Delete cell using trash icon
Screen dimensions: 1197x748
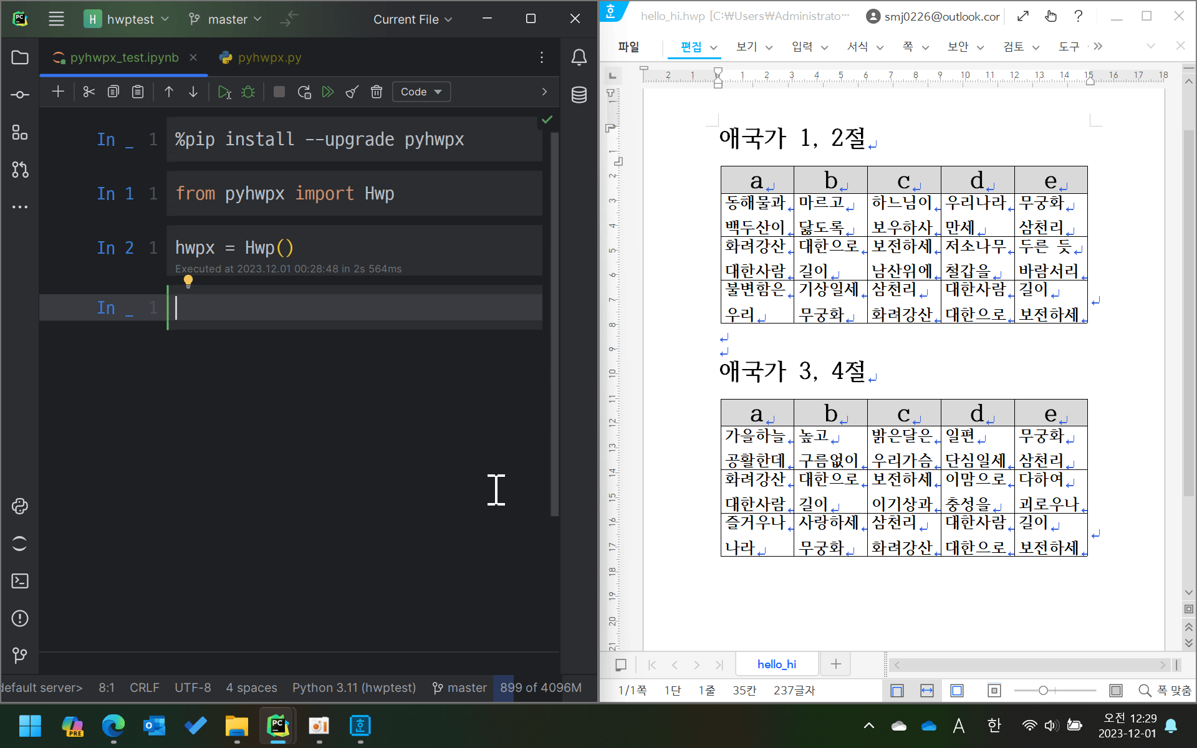tap(376, 92)
